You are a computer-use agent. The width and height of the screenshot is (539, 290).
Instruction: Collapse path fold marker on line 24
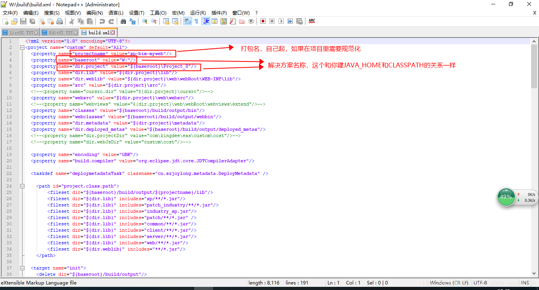(x=22, y=186)
